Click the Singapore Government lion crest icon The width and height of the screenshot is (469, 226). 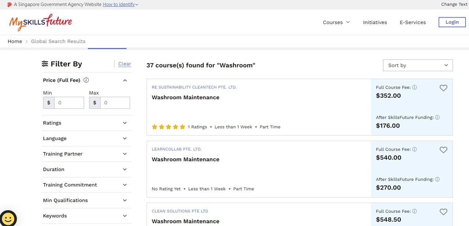coord(10,5)
